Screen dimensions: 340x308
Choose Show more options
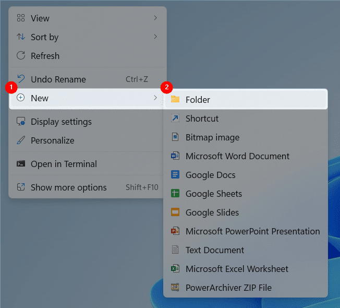click(x=86, y=187)
